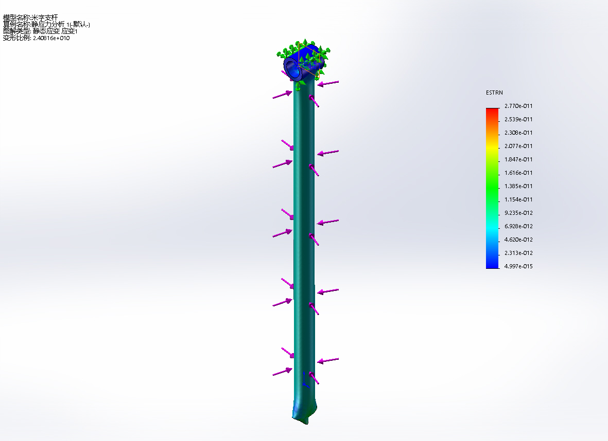Image resolution: width=608 pixels, height=441 pixels.
Task: Click the plot type line 图解类型: 静态应变 应变1
Action: tap(40, 31)
